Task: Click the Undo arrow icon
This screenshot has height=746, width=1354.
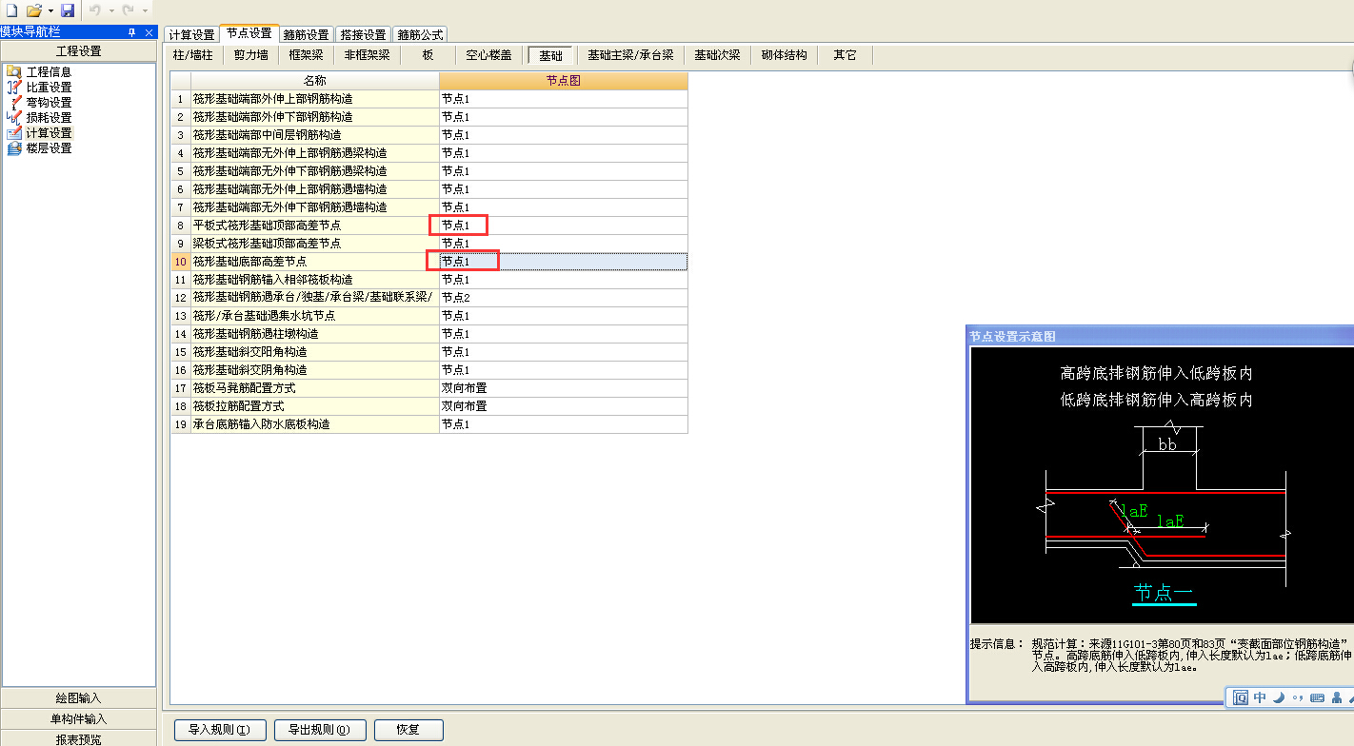Action: pyautogui.click(x=95, y=10)
